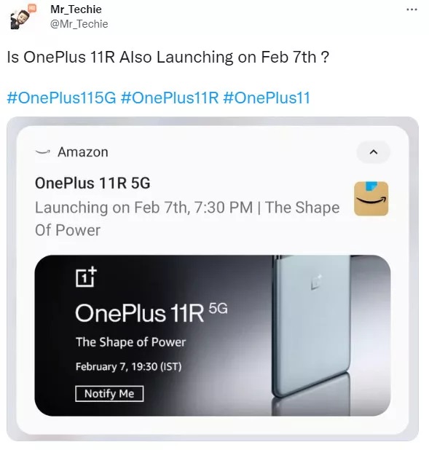
Task: Click the OnePlus 11R 5G banner heading
Action: (151, 312)
